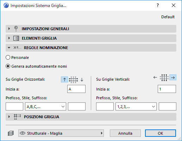182x141 pixels.
Task: Open help with the question mark
Action: point(158,5)
